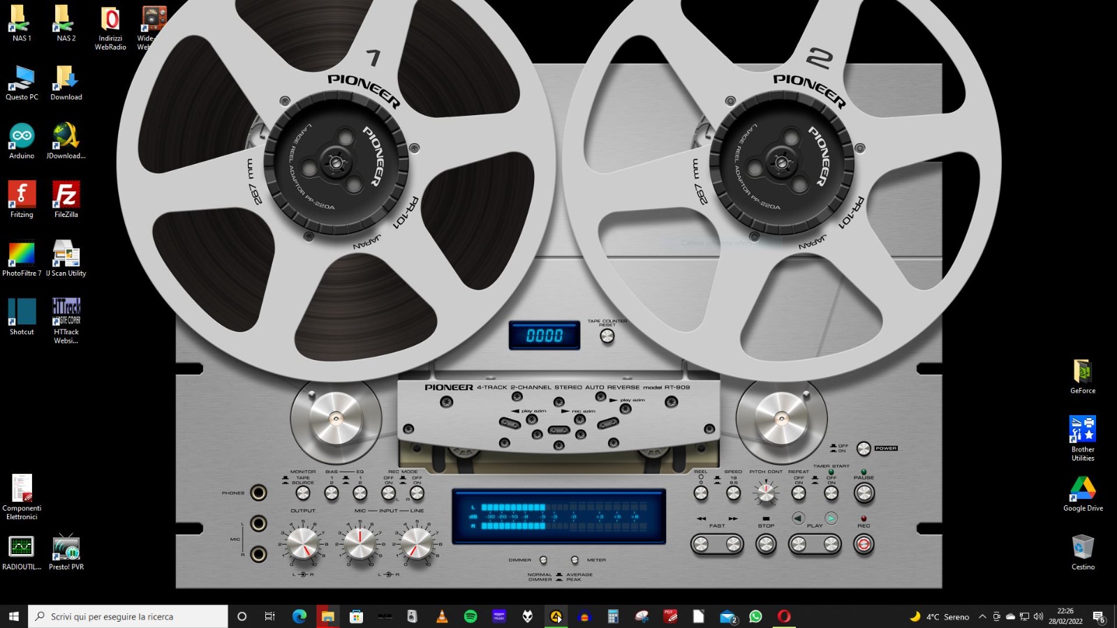This screenshot has height=628, width=1117.
Task: Click the forward PLAY button
Action: pyautogui.click(x=831, y=544)
